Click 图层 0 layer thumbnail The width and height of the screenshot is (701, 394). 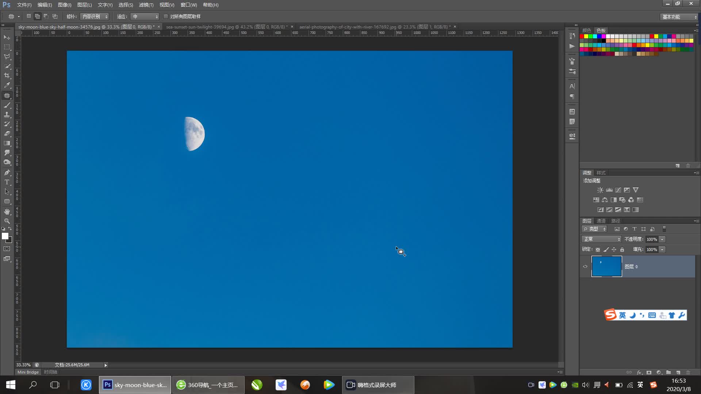coord(606,266)
